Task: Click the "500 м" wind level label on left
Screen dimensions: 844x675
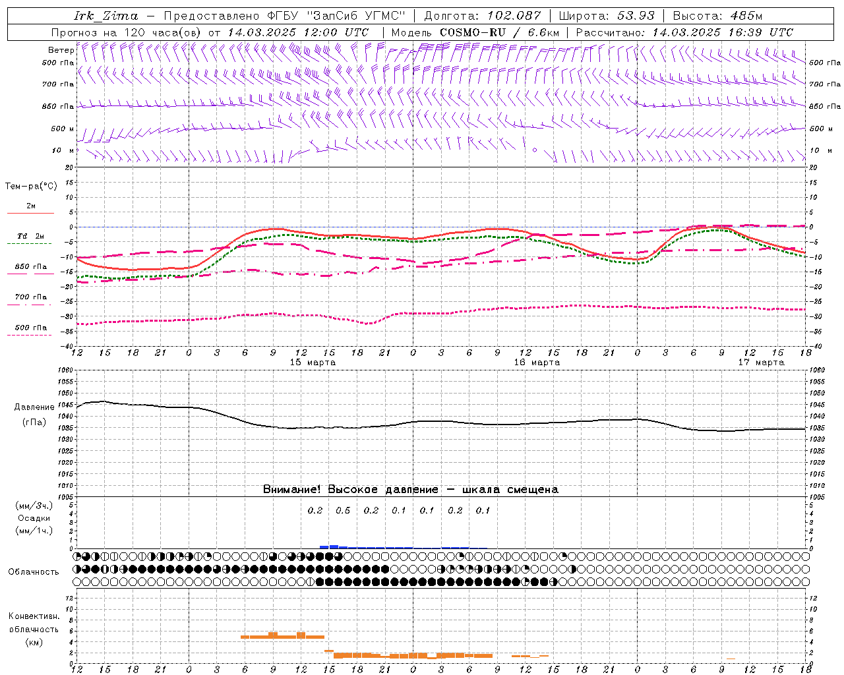Action: point(63,129)
